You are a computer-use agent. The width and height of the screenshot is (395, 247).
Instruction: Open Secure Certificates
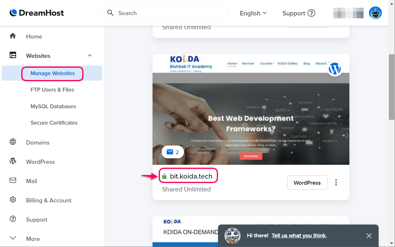click(54, 123)
